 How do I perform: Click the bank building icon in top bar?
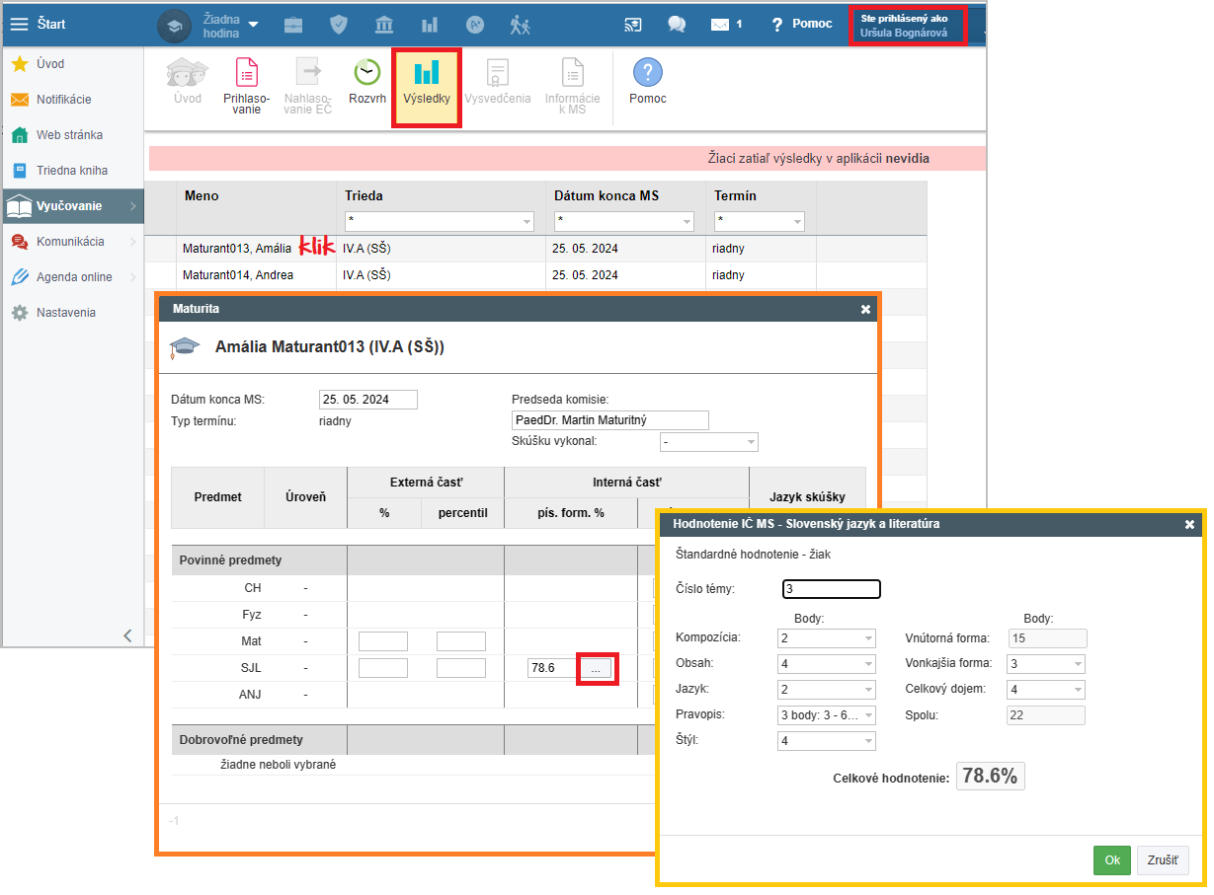(x=384, y=25)
